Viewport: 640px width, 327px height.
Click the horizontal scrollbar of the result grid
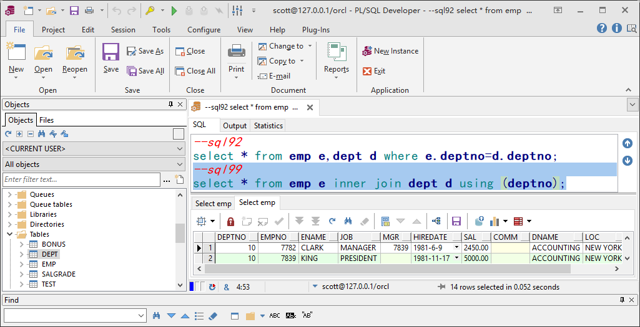pyautogui.click(x=387, y=269)
